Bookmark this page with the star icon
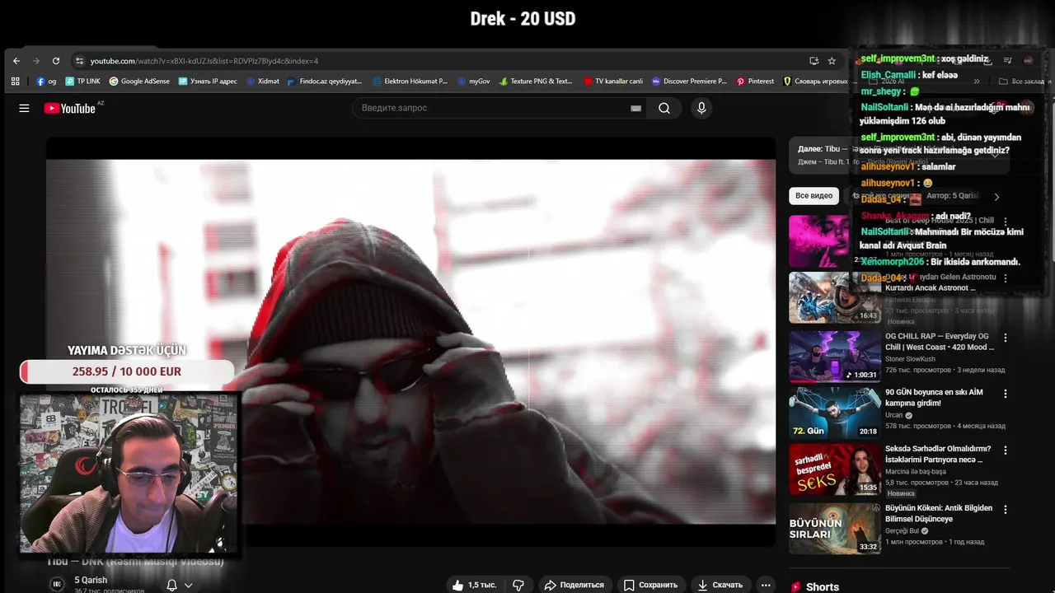The height and width of the screenshot is (593, 1055). pos(832,61)
